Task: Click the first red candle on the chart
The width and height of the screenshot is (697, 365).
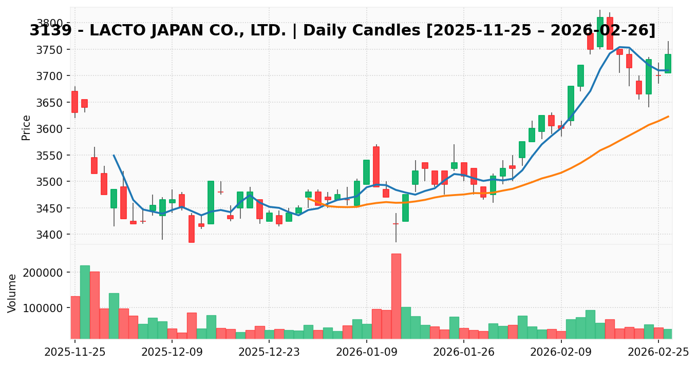Action: [x=75, y=102]
